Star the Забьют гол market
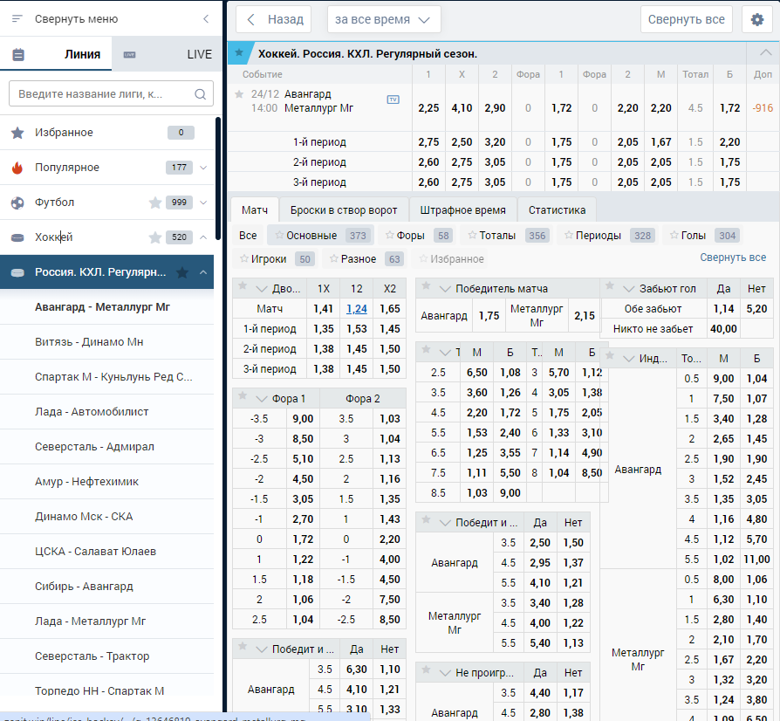 [610, 285]
